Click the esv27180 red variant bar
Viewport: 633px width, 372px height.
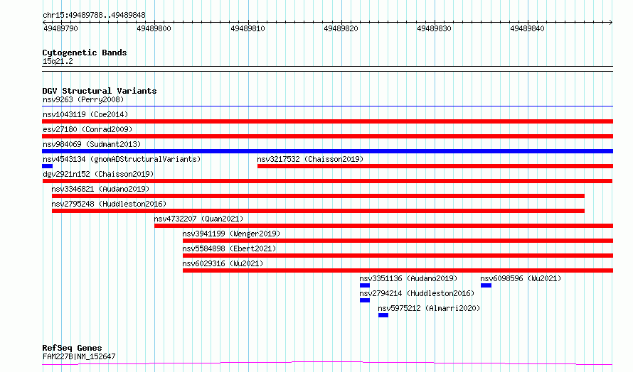[x=327, y=136]
